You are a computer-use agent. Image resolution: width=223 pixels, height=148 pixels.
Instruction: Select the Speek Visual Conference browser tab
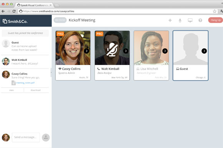[34, 5]
